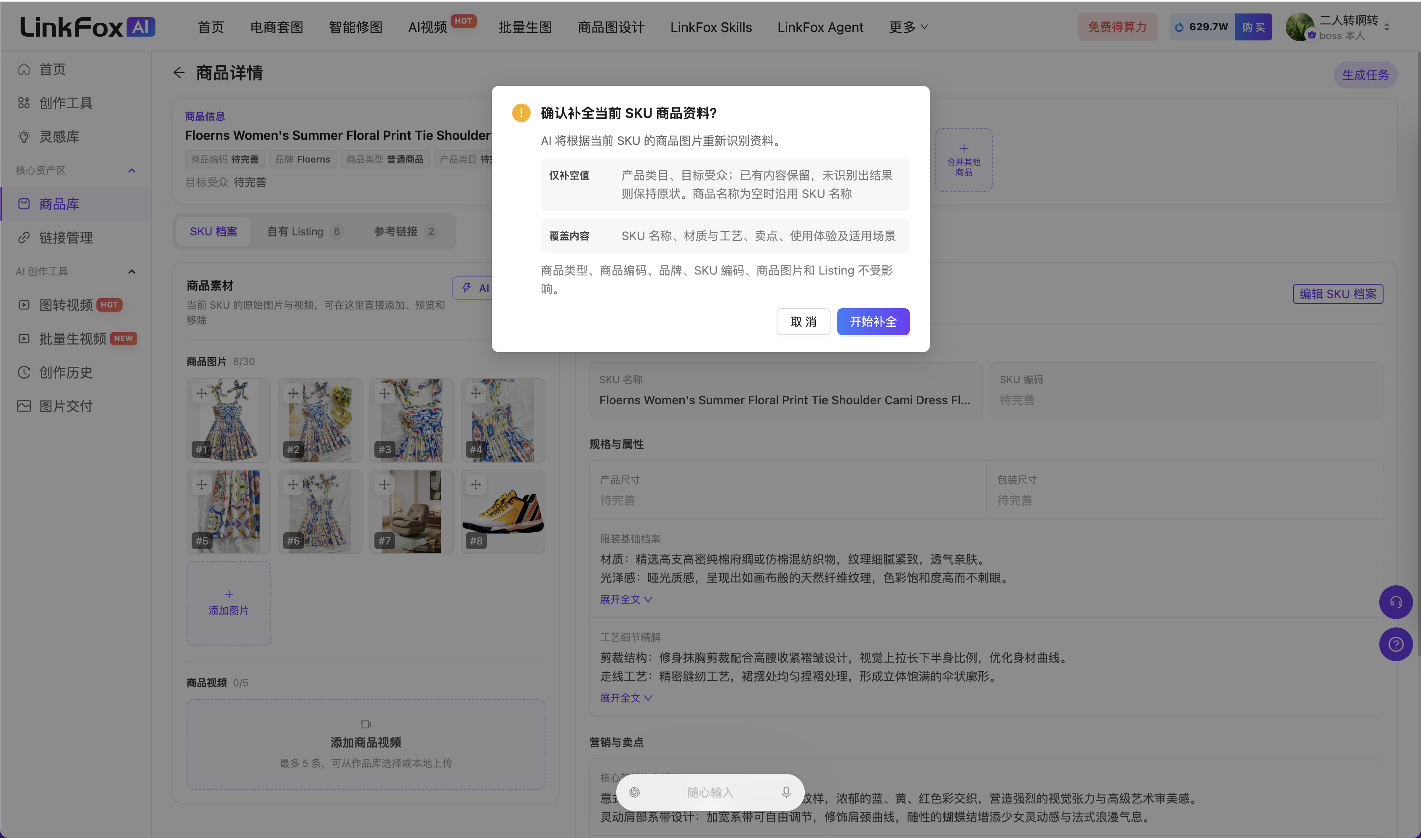This screenshot has height=838, width=1421.
Task: Select product image thumbnail #1
Action: pyautogui.click(x=228, y=420)
